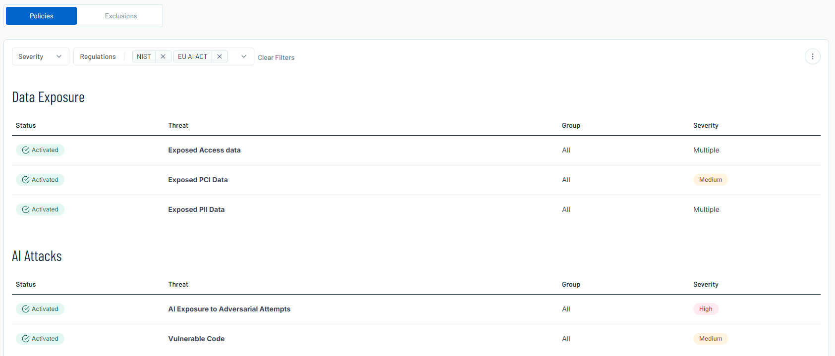Expand the Regulations dropdown chevron
The width and height of the screenshot is (835, 356).
[x=243, y=56]
